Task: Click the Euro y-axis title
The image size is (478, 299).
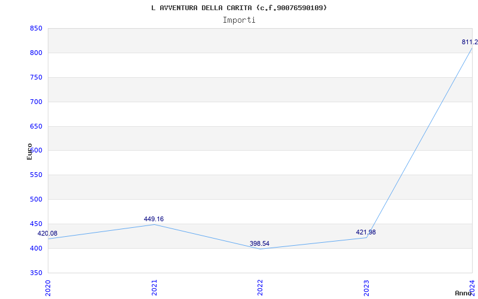Action: click(x=29, y=151)
